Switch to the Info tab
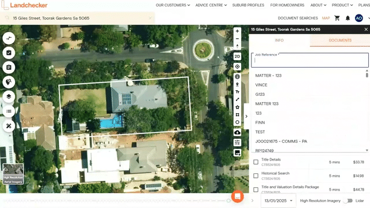 click(279, 40)
